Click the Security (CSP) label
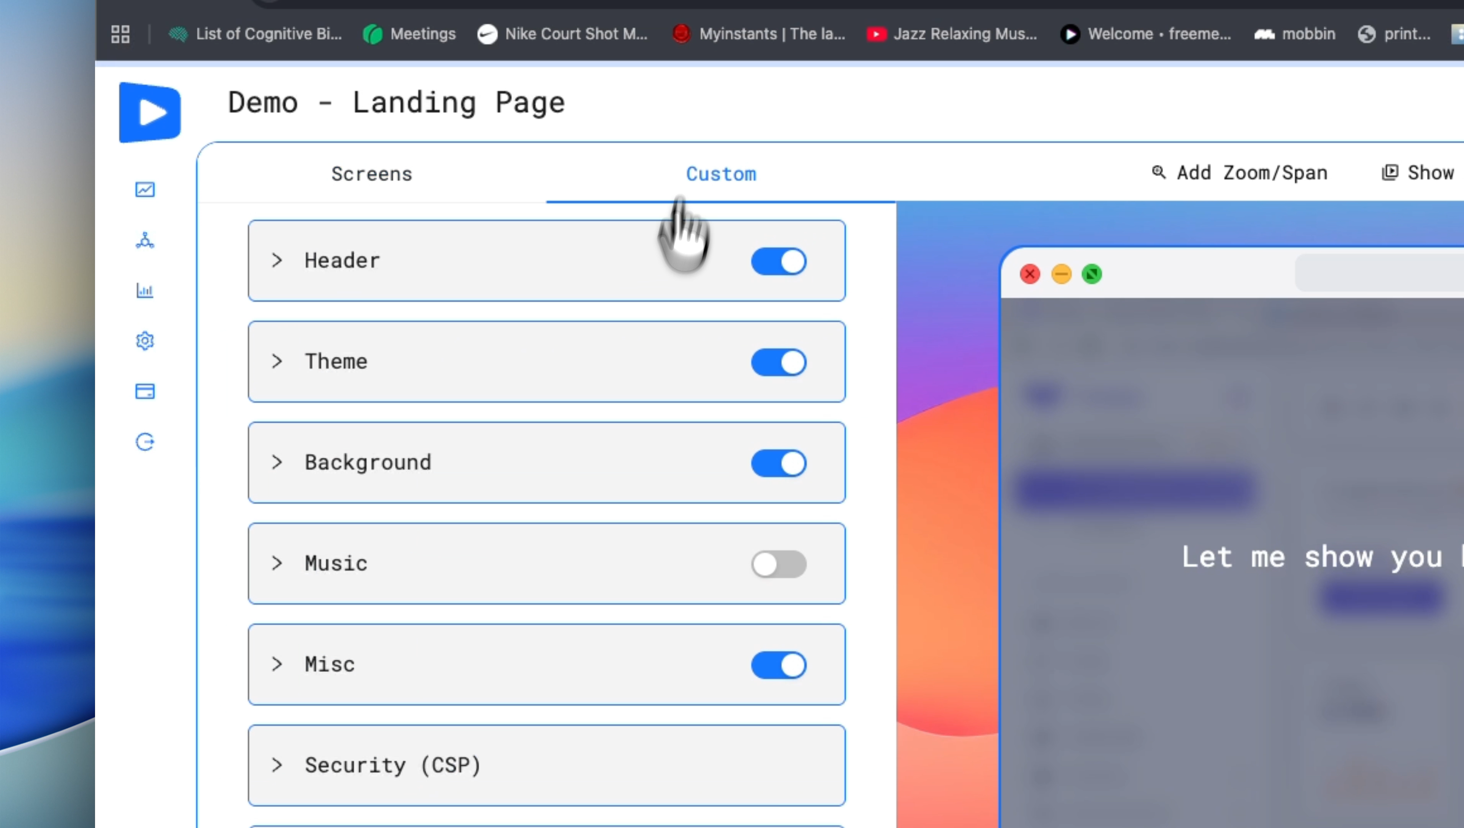 (x=394, y=765)
